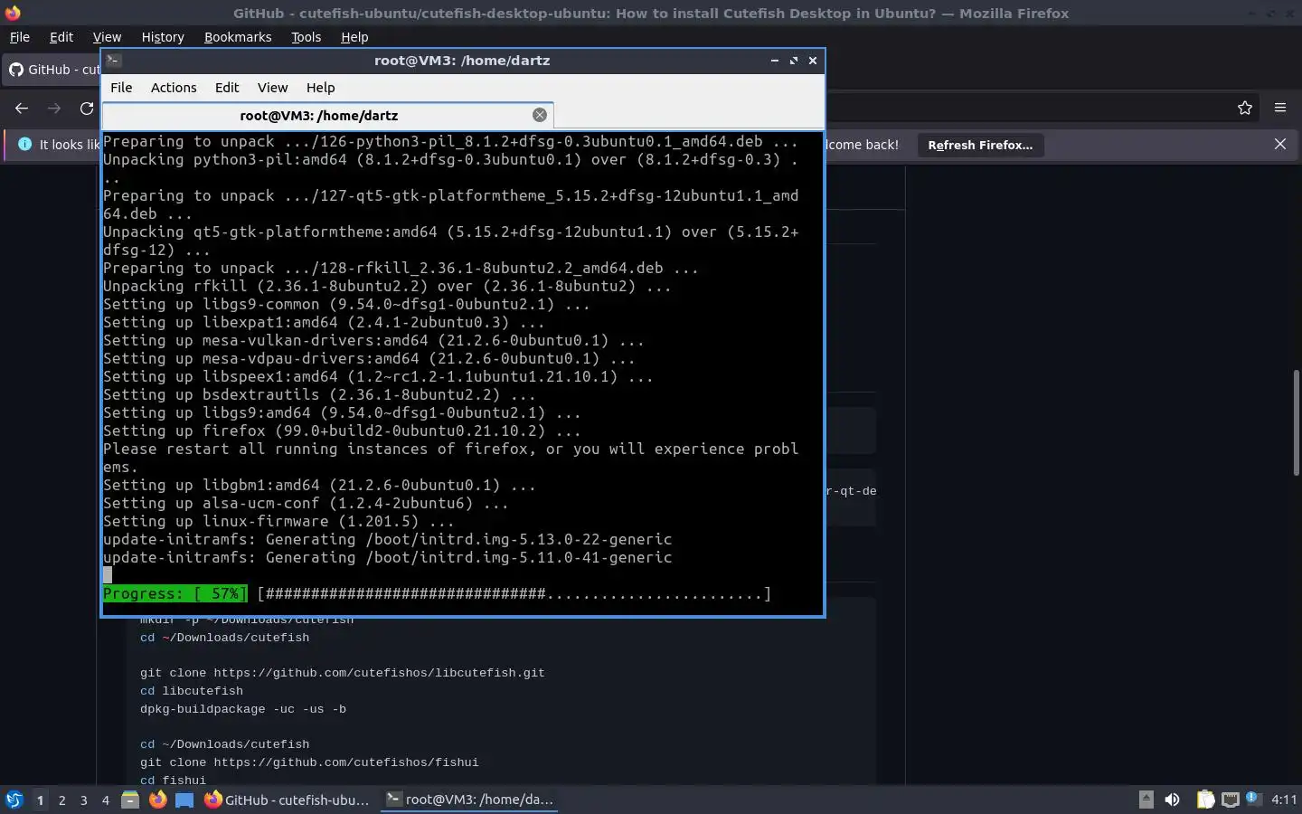The image size is (1302, 814).
Task: Select the GitHub tab in Firefox
Action: point(52,70)
